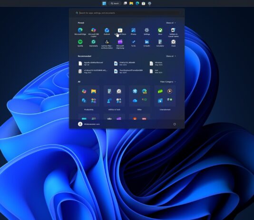Open the pinned LinkedIn app
The image size is (254, 220).
pyautogui.click(x=147, y=43)
